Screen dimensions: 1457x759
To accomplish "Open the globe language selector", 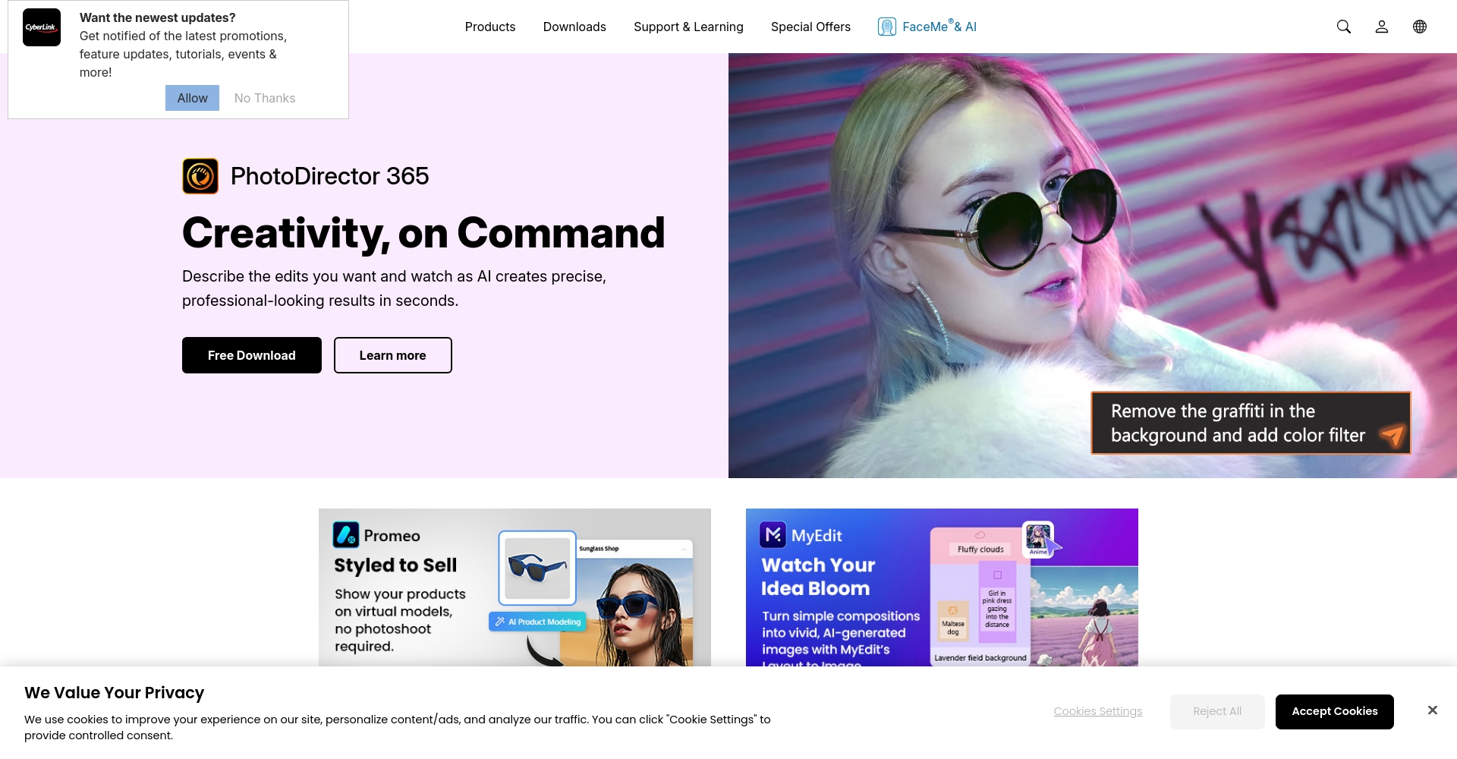I will [1419, 27].
